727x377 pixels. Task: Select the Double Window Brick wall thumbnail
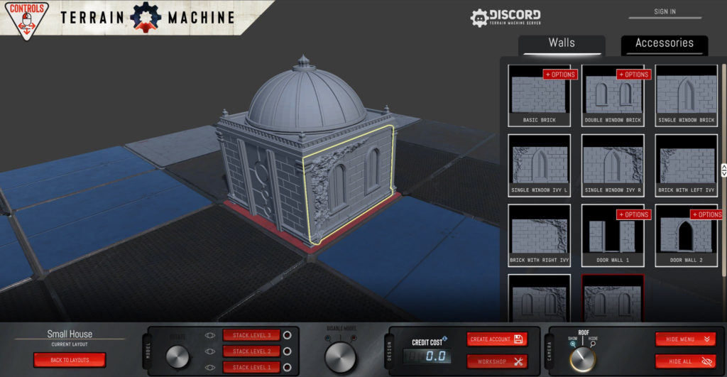[613, 96]
